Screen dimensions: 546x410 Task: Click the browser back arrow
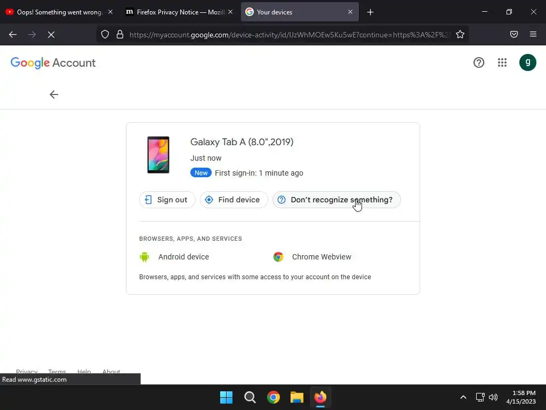click(13, 35)
